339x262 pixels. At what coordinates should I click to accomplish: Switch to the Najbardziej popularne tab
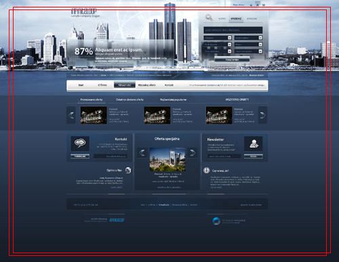174,100
